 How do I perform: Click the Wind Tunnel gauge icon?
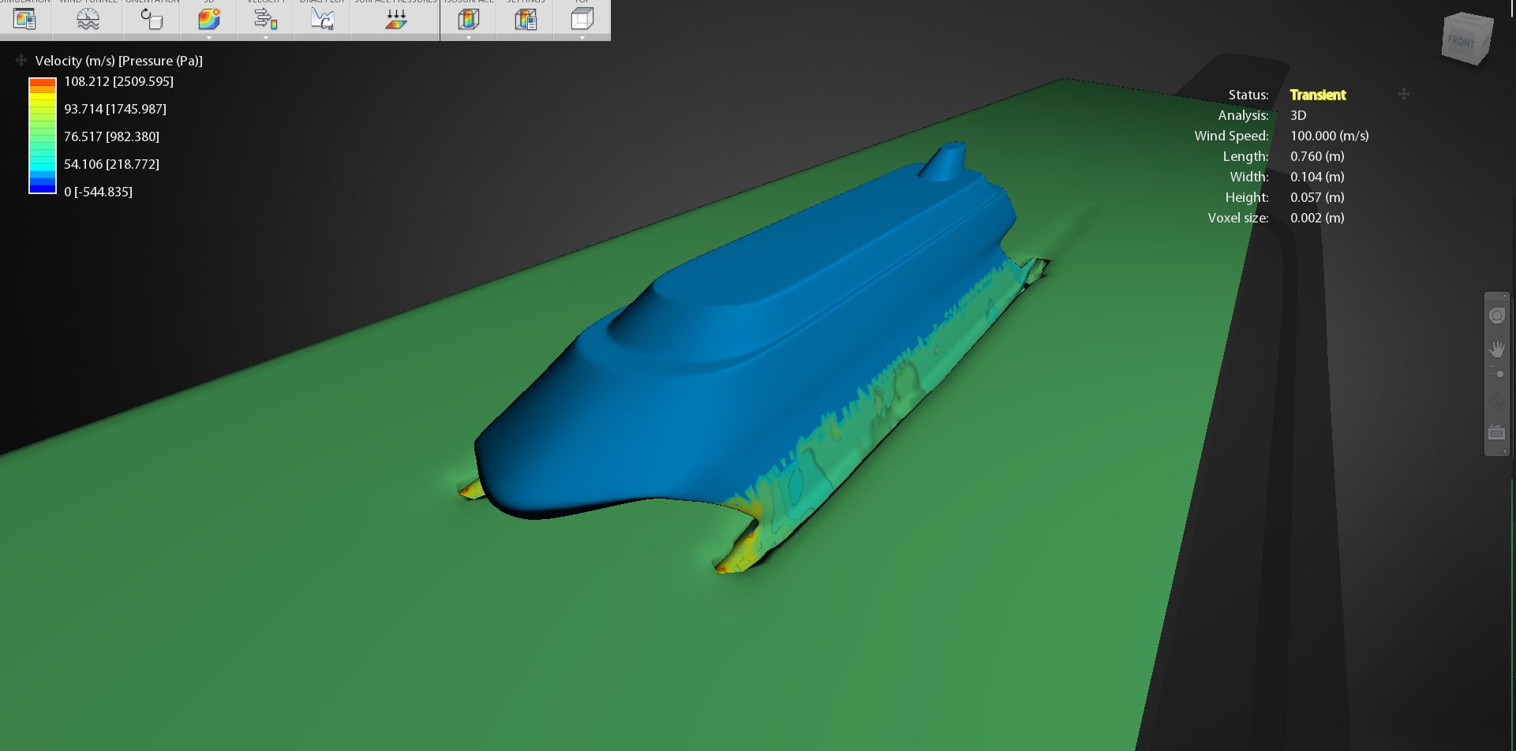[88, 19]
